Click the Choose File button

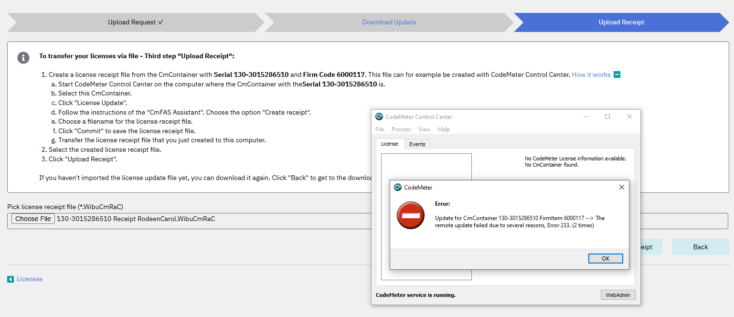pos(33,219)
